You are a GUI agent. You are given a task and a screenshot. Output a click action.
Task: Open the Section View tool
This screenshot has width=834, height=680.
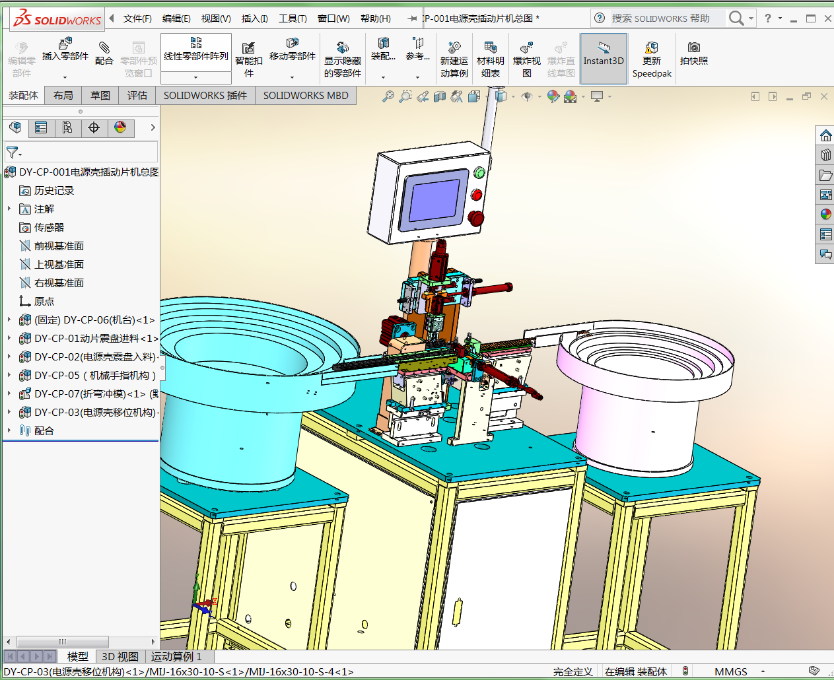coord(440,96)
